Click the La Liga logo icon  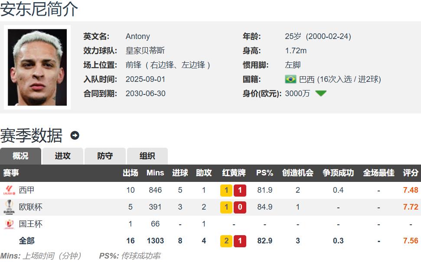(9, 190)
